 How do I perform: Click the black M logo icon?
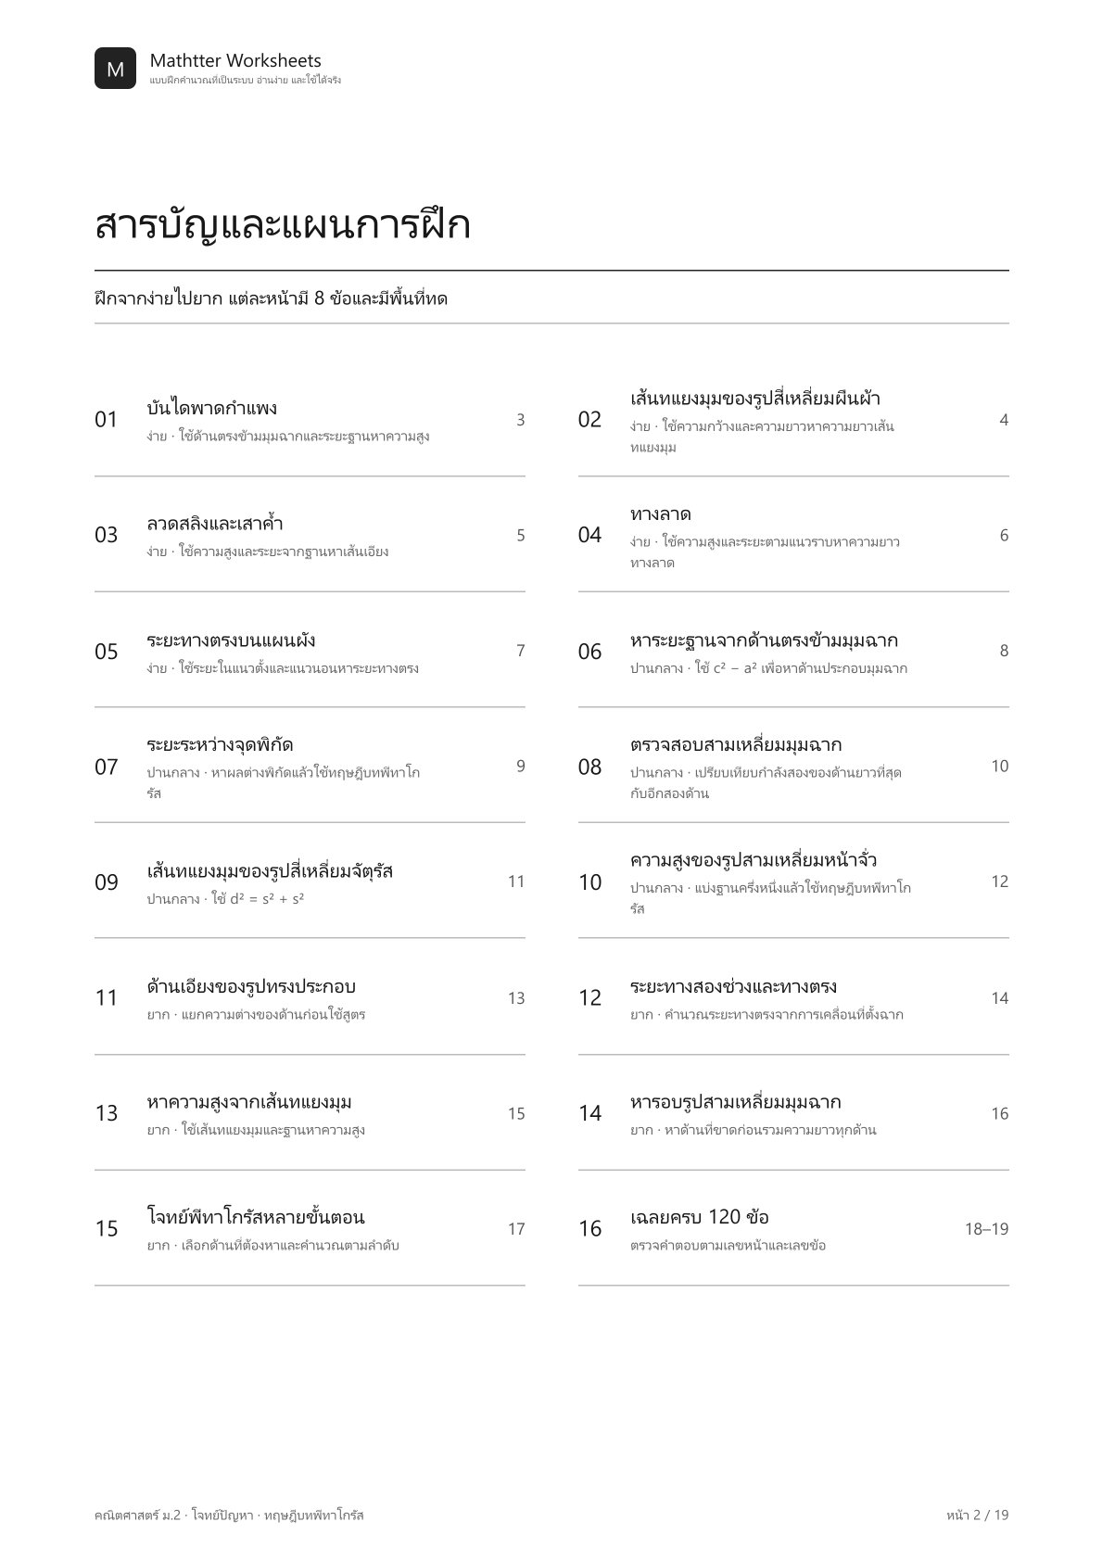coord(115,69)
